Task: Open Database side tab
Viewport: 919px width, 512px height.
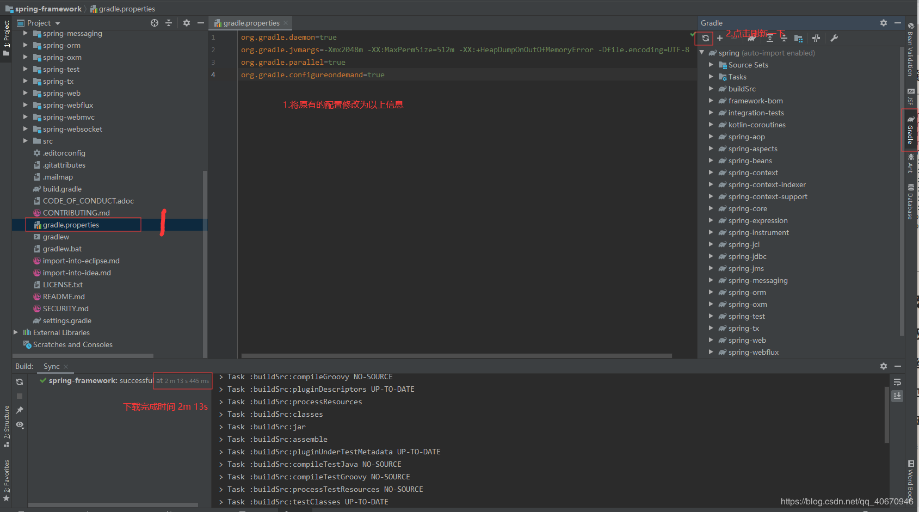Action: pyautogui.click(x=910, y=201)
